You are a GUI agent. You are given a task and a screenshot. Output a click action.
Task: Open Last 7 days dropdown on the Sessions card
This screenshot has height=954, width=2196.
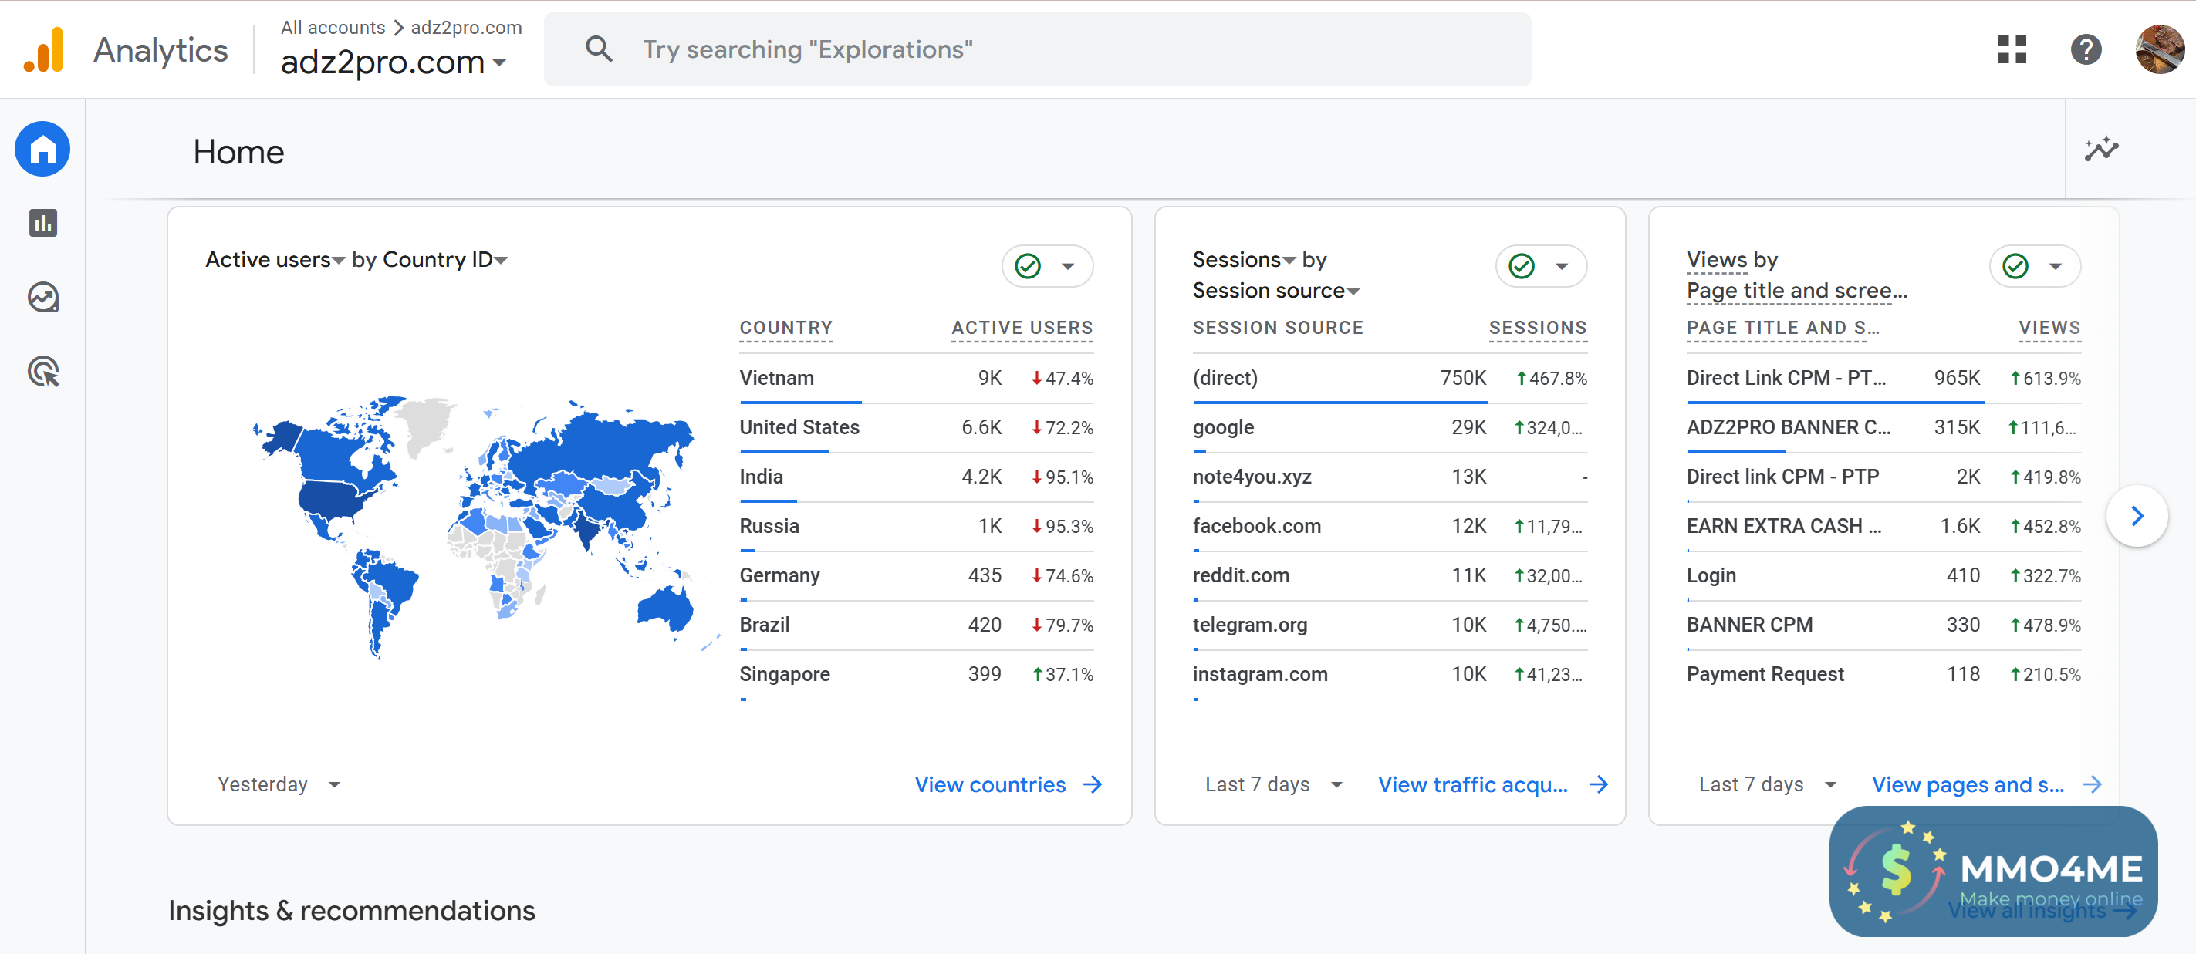click(1274, 784)
